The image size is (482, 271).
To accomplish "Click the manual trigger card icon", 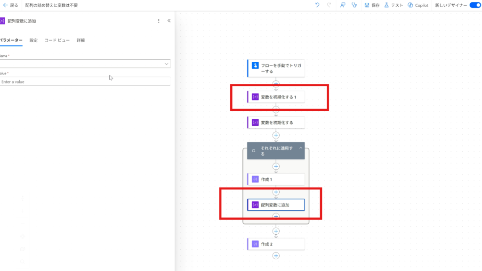I will tap(255, 66).
